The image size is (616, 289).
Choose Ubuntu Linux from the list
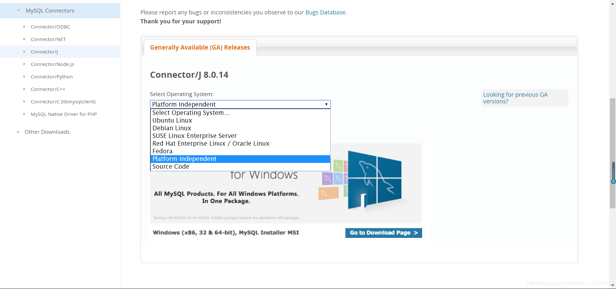(x=240, y=120)
